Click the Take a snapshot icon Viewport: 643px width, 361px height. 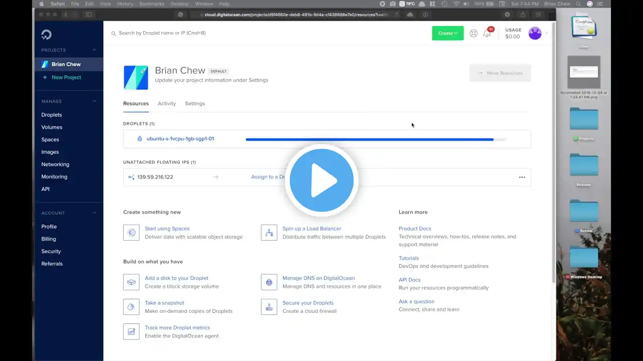point(131,307)
